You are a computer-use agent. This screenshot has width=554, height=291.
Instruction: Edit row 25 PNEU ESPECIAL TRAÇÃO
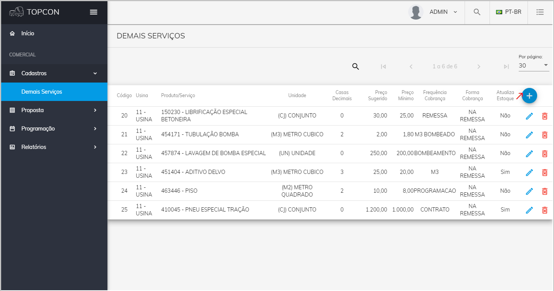[529, 210]
